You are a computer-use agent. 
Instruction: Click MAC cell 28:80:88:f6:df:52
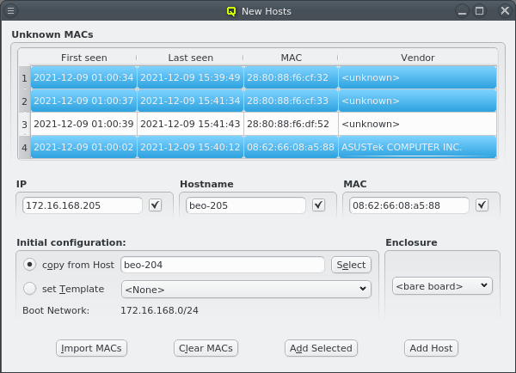coord(291,124)
